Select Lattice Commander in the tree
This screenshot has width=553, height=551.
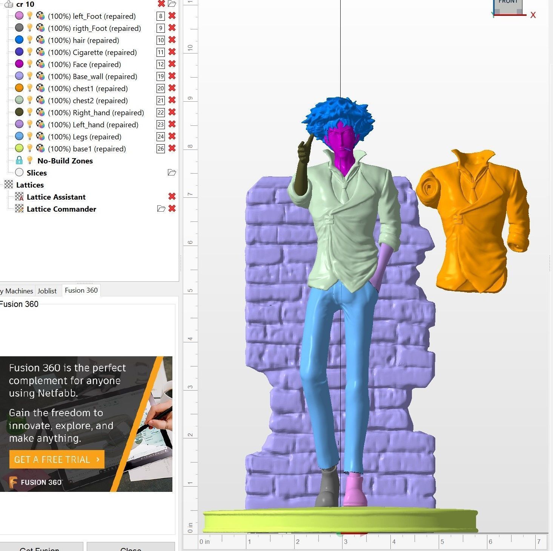61,209
